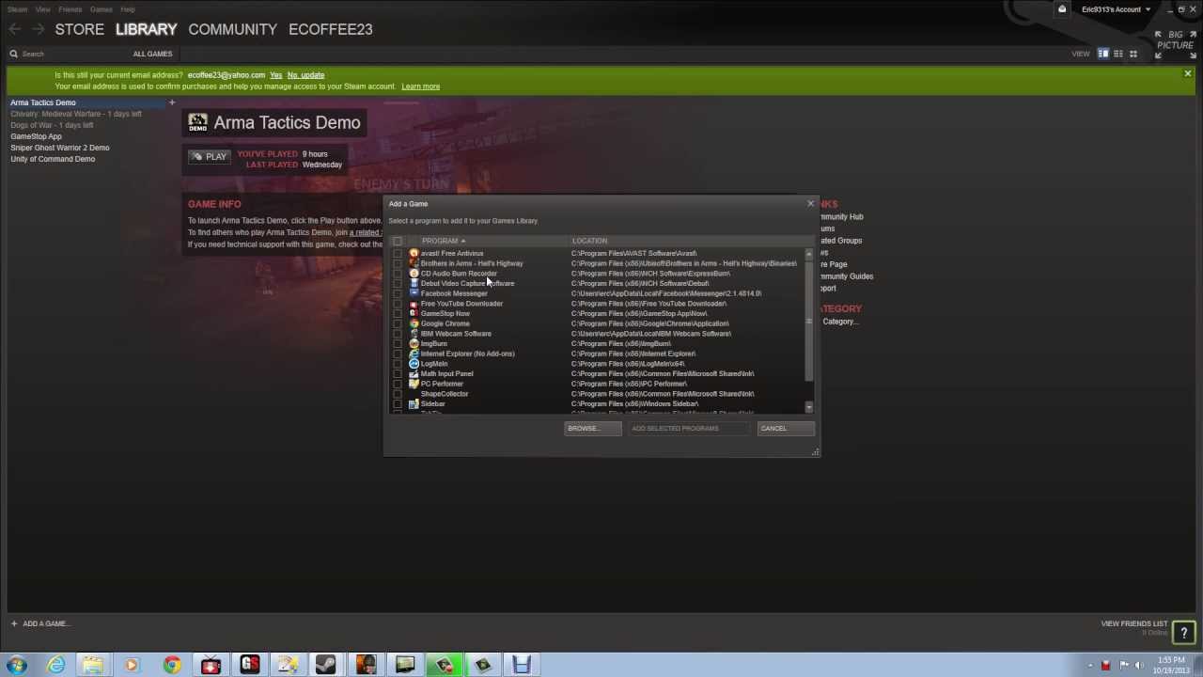1203x677 pixels.
Task: Select Chivalry: Medieval Warfare entry
Action: pyautogui.click(x=76, y=114)
